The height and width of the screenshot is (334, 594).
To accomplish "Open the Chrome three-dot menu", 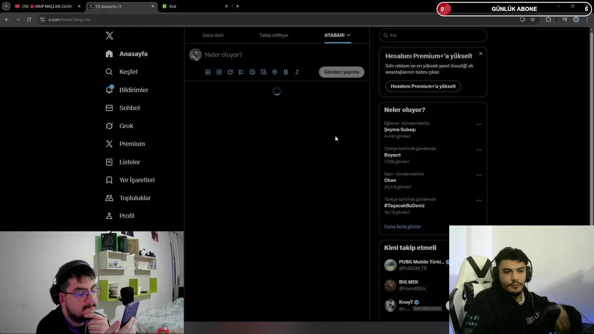I will [x=588, y=19].
